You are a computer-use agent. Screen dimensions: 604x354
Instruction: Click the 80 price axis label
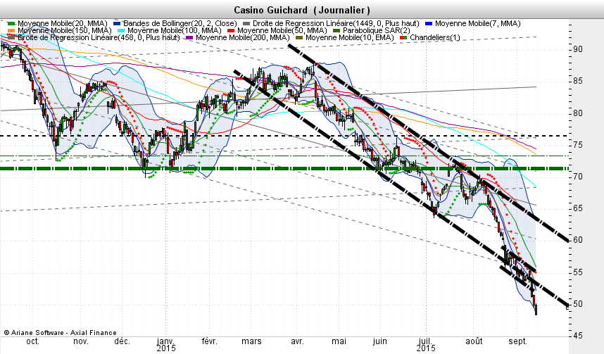(x=578, y=113)
